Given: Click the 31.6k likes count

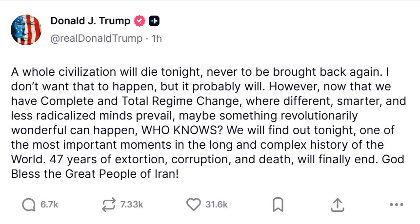Looking at the screenshot, I should [x=217, y=205].
